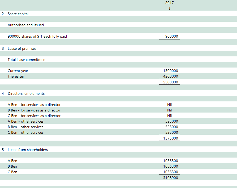Select the 'Share capital' heading cell
This screenshot has width=237, height=188.
(x=18, y=14)
